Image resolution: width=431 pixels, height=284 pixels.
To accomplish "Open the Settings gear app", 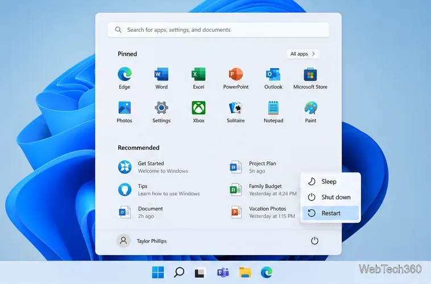I will point(161,112).
